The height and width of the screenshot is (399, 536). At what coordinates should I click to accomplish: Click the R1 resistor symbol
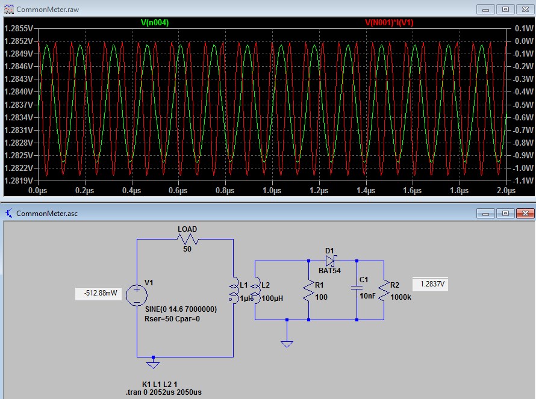click(x=308, y=293)
